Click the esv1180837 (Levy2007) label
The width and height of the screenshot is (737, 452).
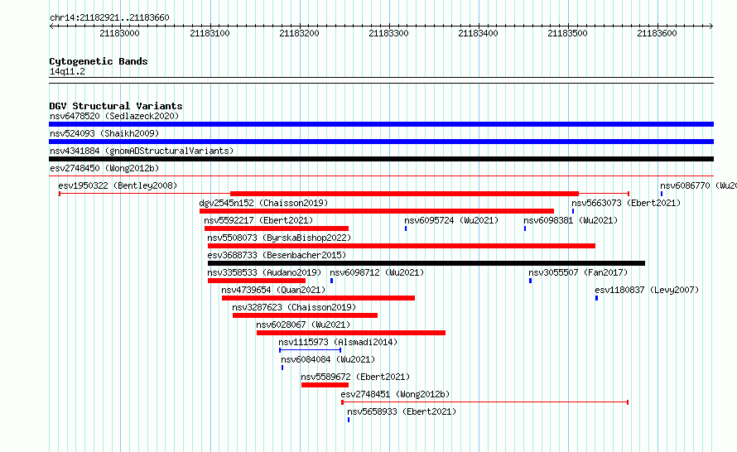coord(647,290)
